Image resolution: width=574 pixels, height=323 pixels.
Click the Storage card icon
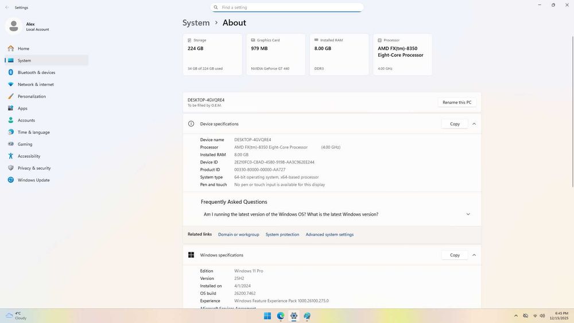click(189, 40)
